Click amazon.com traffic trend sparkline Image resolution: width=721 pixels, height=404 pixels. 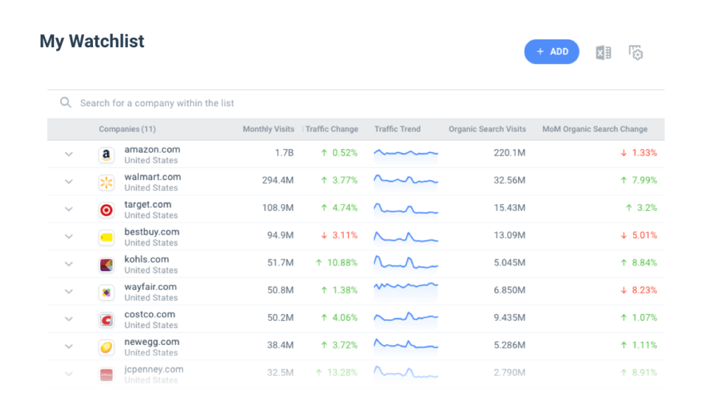tap(406, 153)
